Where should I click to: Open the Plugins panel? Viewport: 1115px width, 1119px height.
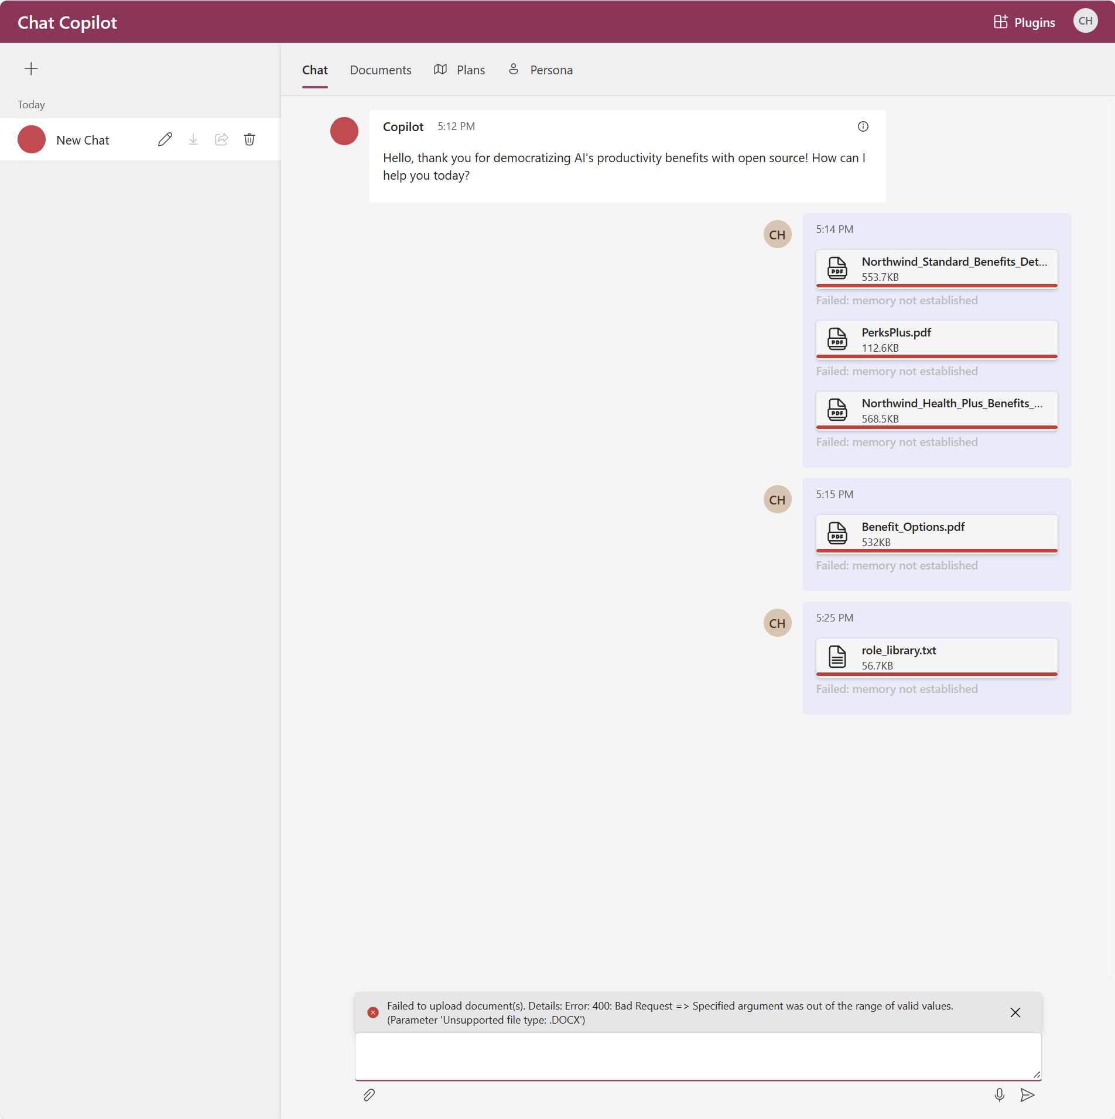click(1024, 22)
